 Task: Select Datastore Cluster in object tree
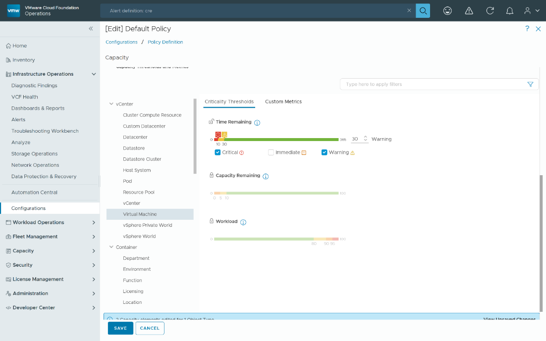point(142,159)
